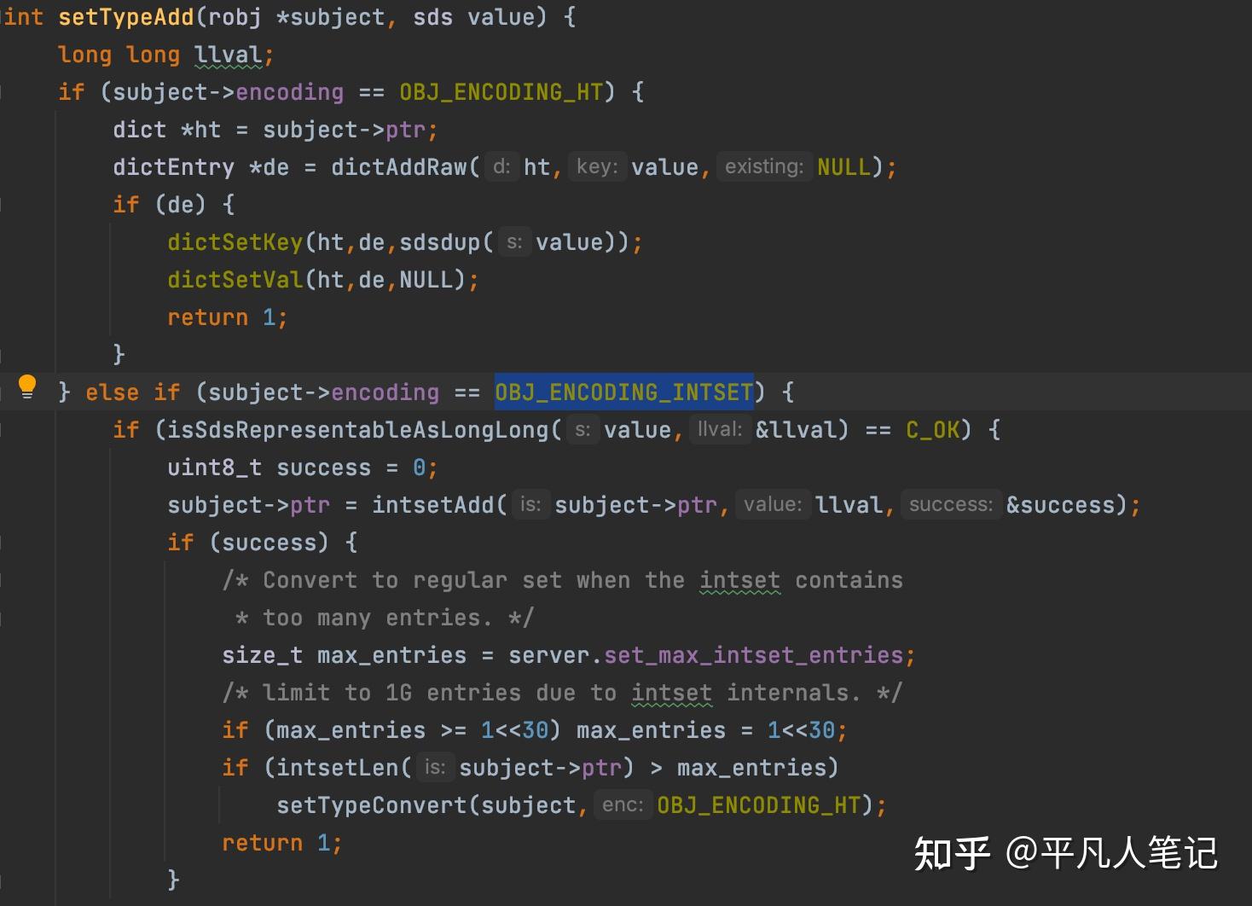Click the dictEntry type name

point(173,167)
